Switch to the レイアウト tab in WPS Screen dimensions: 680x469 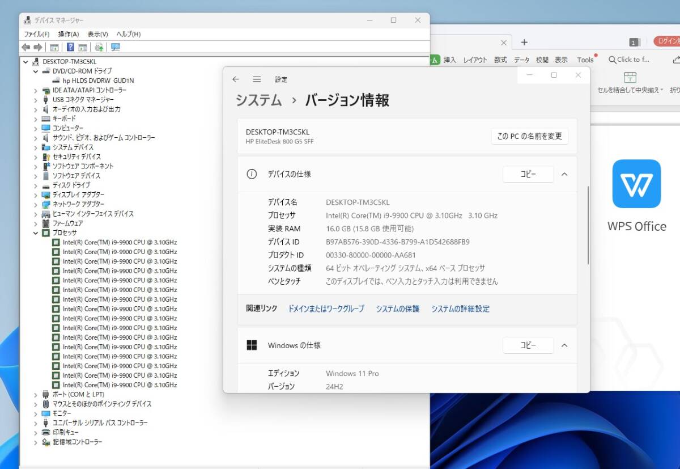click(x=475, y=60)
